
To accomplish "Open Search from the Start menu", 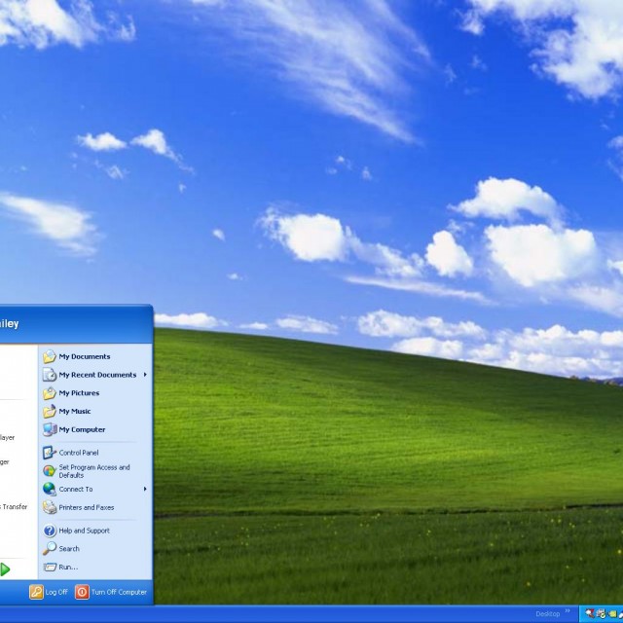I will pos(68,548).
